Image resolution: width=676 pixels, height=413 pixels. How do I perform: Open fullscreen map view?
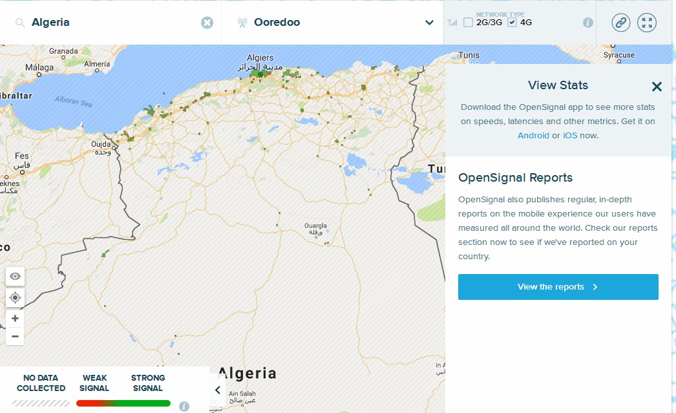tap(646, 23)
